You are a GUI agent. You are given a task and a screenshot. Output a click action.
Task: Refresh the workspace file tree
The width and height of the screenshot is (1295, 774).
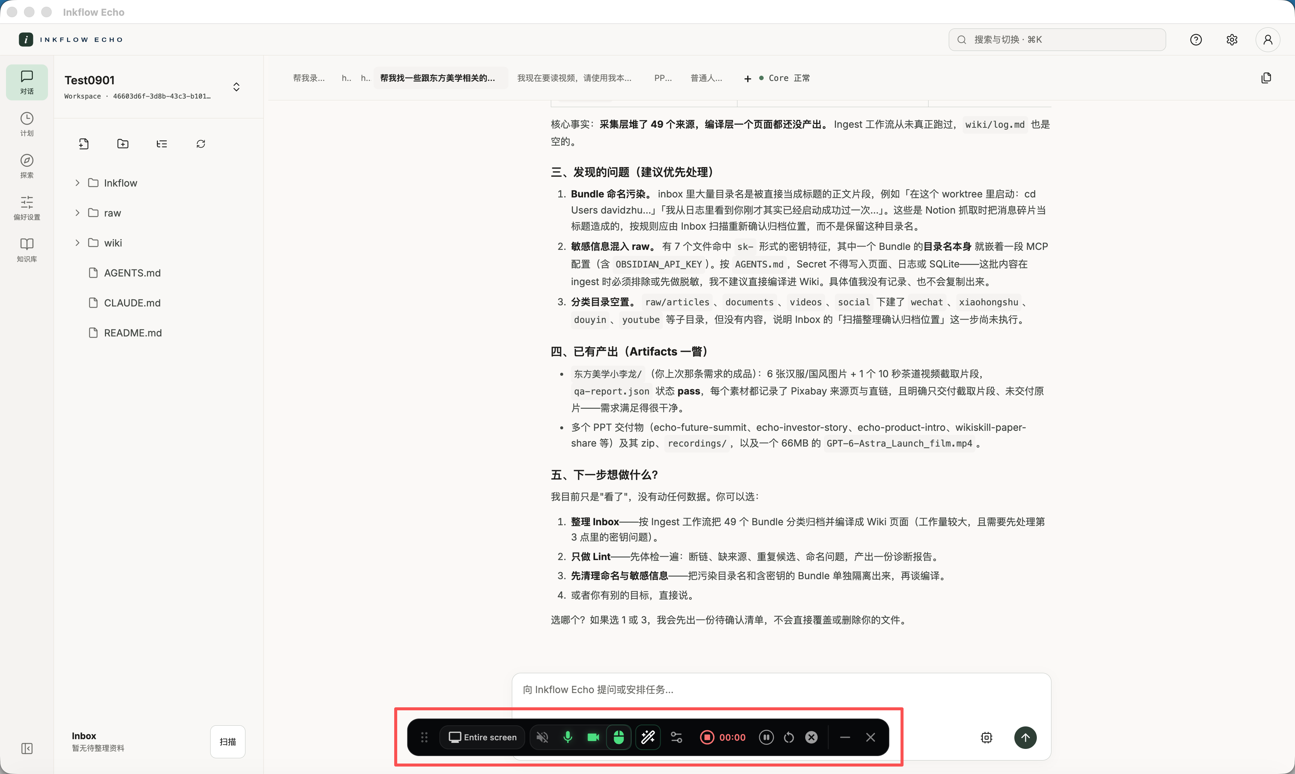[x=201, y=144]
